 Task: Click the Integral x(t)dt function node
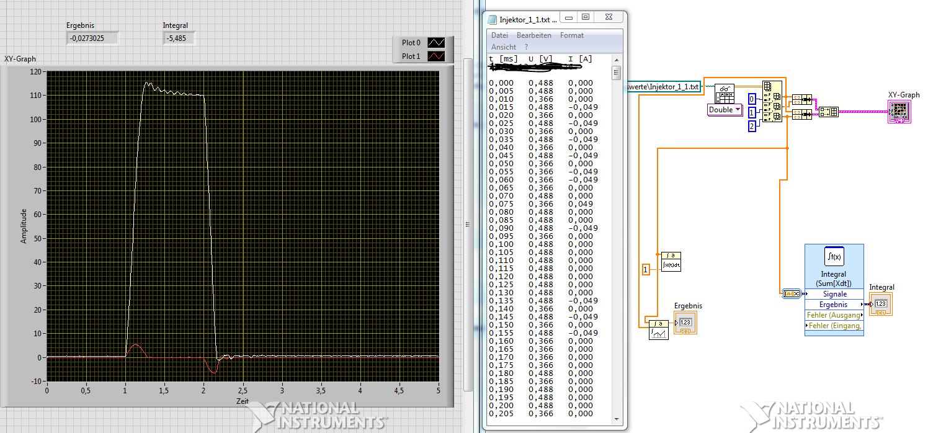pyautogui.click(x=671, y=261)
